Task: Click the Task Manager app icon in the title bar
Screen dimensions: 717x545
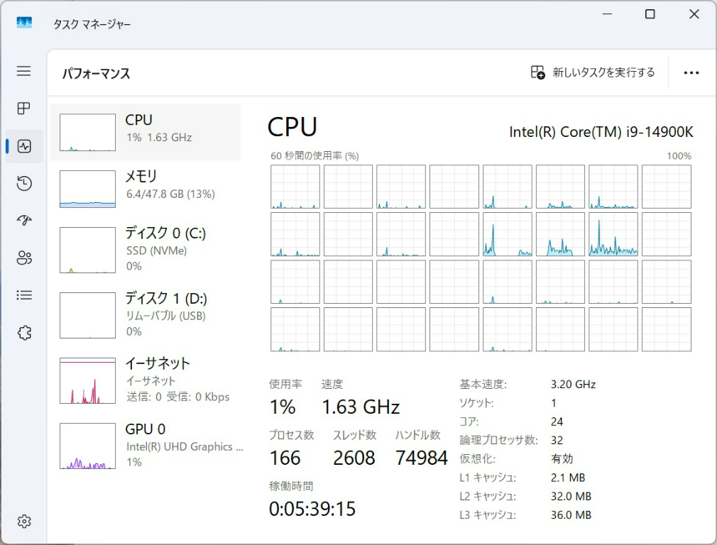Action: click(x=24, y=23)
